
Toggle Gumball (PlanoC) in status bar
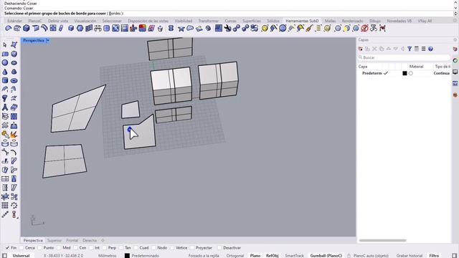click(326, 255)
